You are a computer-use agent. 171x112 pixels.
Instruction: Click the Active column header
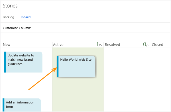[58, 45]
